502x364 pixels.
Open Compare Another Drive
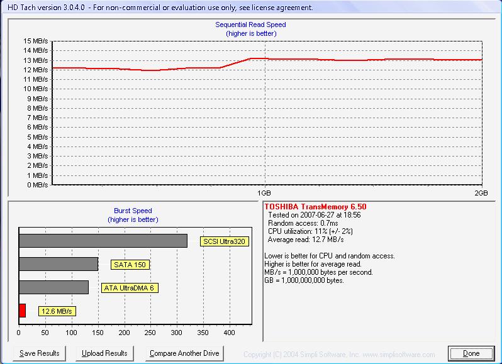click(184, 353)
